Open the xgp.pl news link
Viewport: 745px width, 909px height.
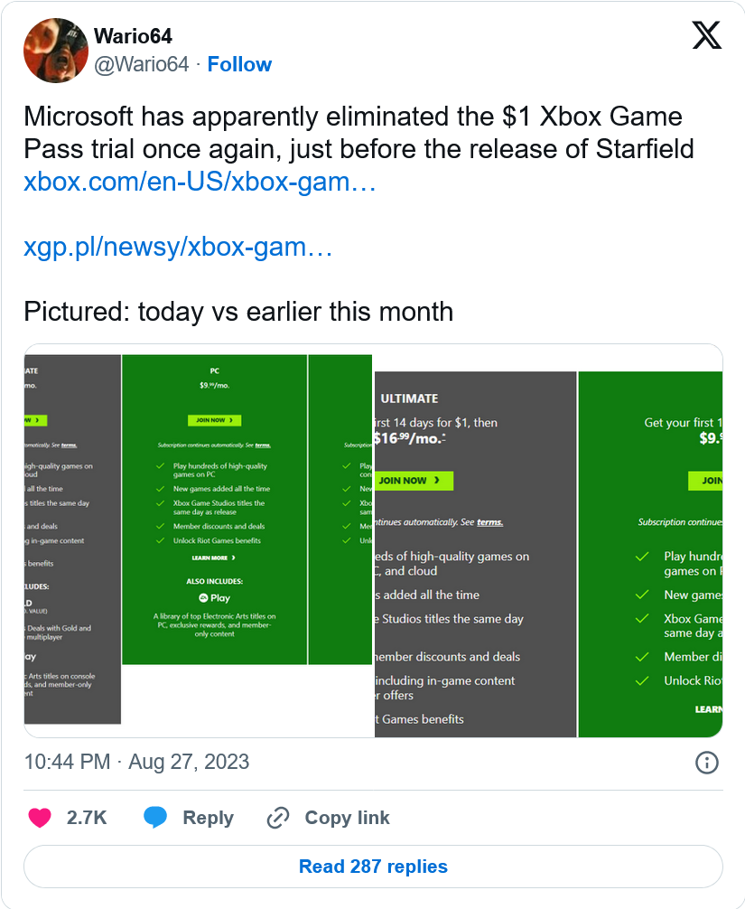(178, 247)
